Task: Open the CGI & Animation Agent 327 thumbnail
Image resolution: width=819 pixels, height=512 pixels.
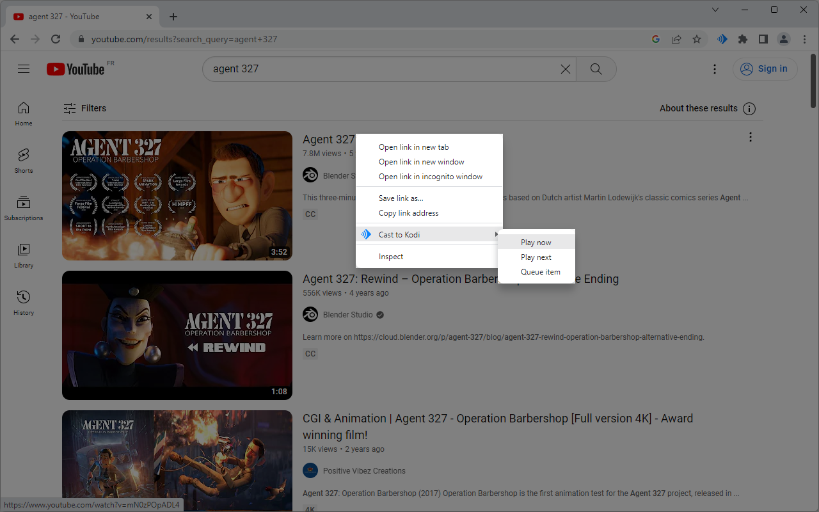Action: (177, 461)
